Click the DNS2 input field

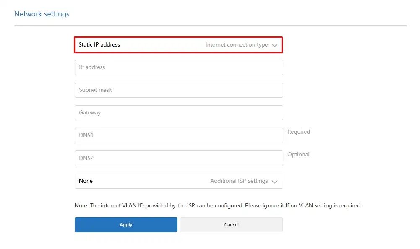tap(178, 158)
